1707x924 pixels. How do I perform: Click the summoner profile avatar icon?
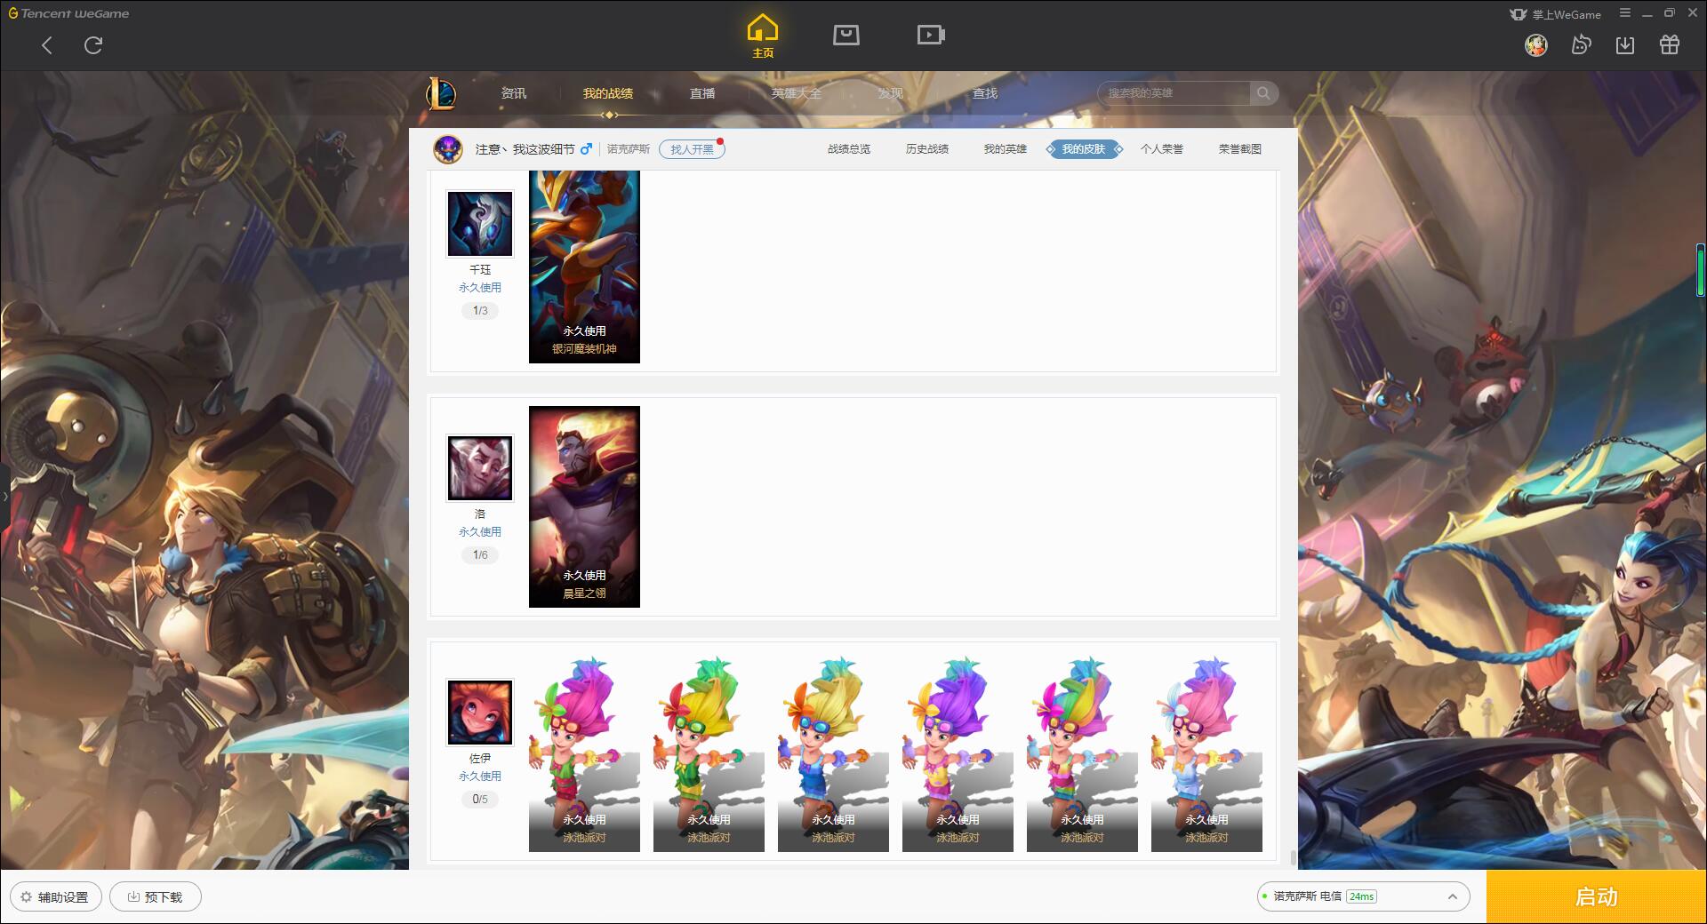[x=448, y=148]
